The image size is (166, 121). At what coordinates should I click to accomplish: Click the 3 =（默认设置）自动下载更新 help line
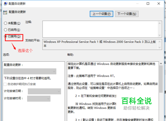[x=114, y=120]
